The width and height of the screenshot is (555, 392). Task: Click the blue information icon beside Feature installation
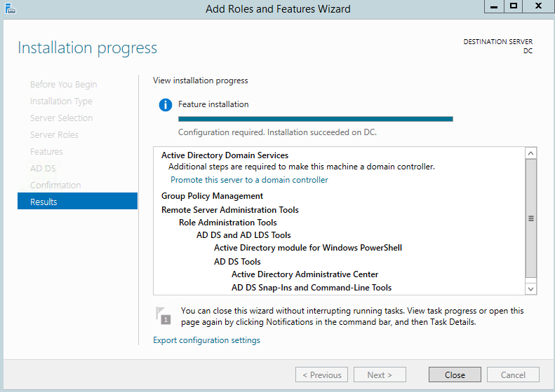[166, 105]
